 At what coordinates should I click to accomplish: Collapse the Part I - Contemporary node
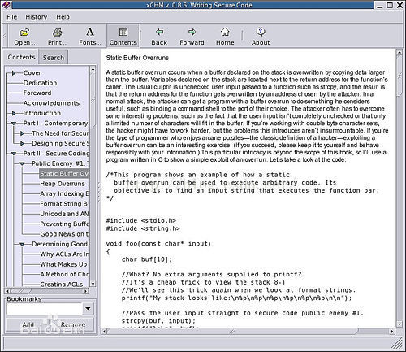[14, 124]
